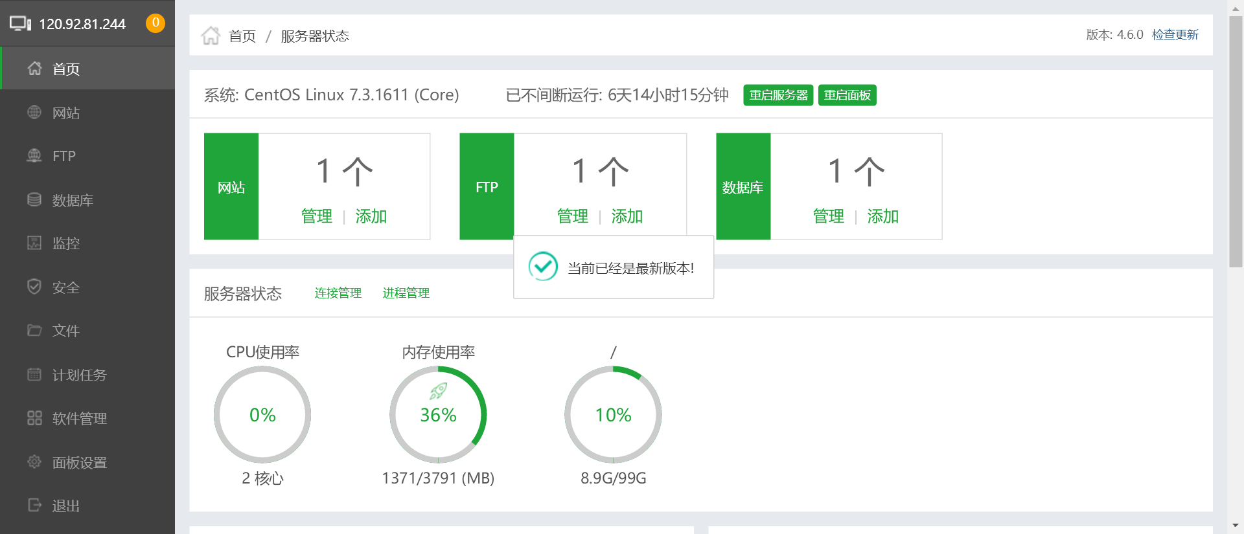Click the orange notification badge showing 0
This screenshot has height=534, width=1244.
155,23
